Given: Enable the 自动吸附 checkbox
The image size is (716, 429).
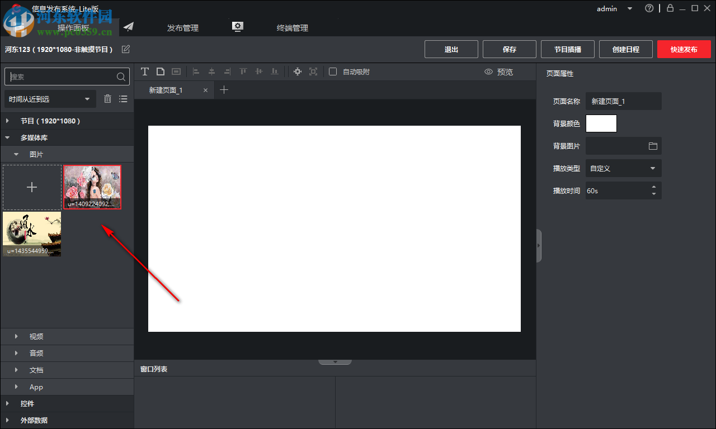Looking at the screenshot, I should click(333, 71).
